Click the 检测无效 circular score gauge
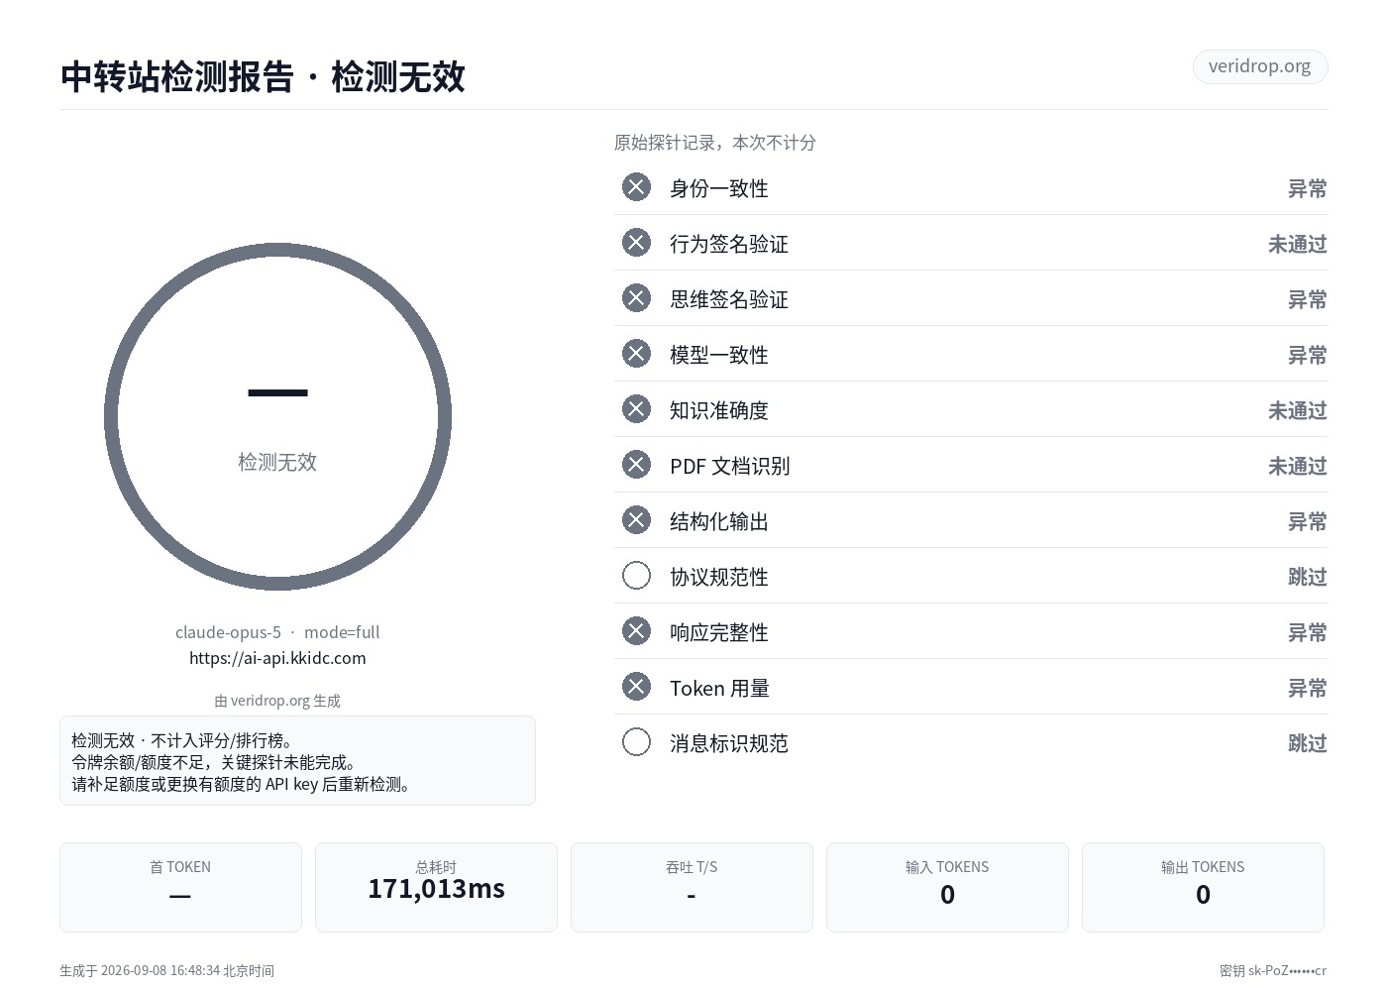Image resolution: width=1387 pixels, height=991 pixels. 277,417
